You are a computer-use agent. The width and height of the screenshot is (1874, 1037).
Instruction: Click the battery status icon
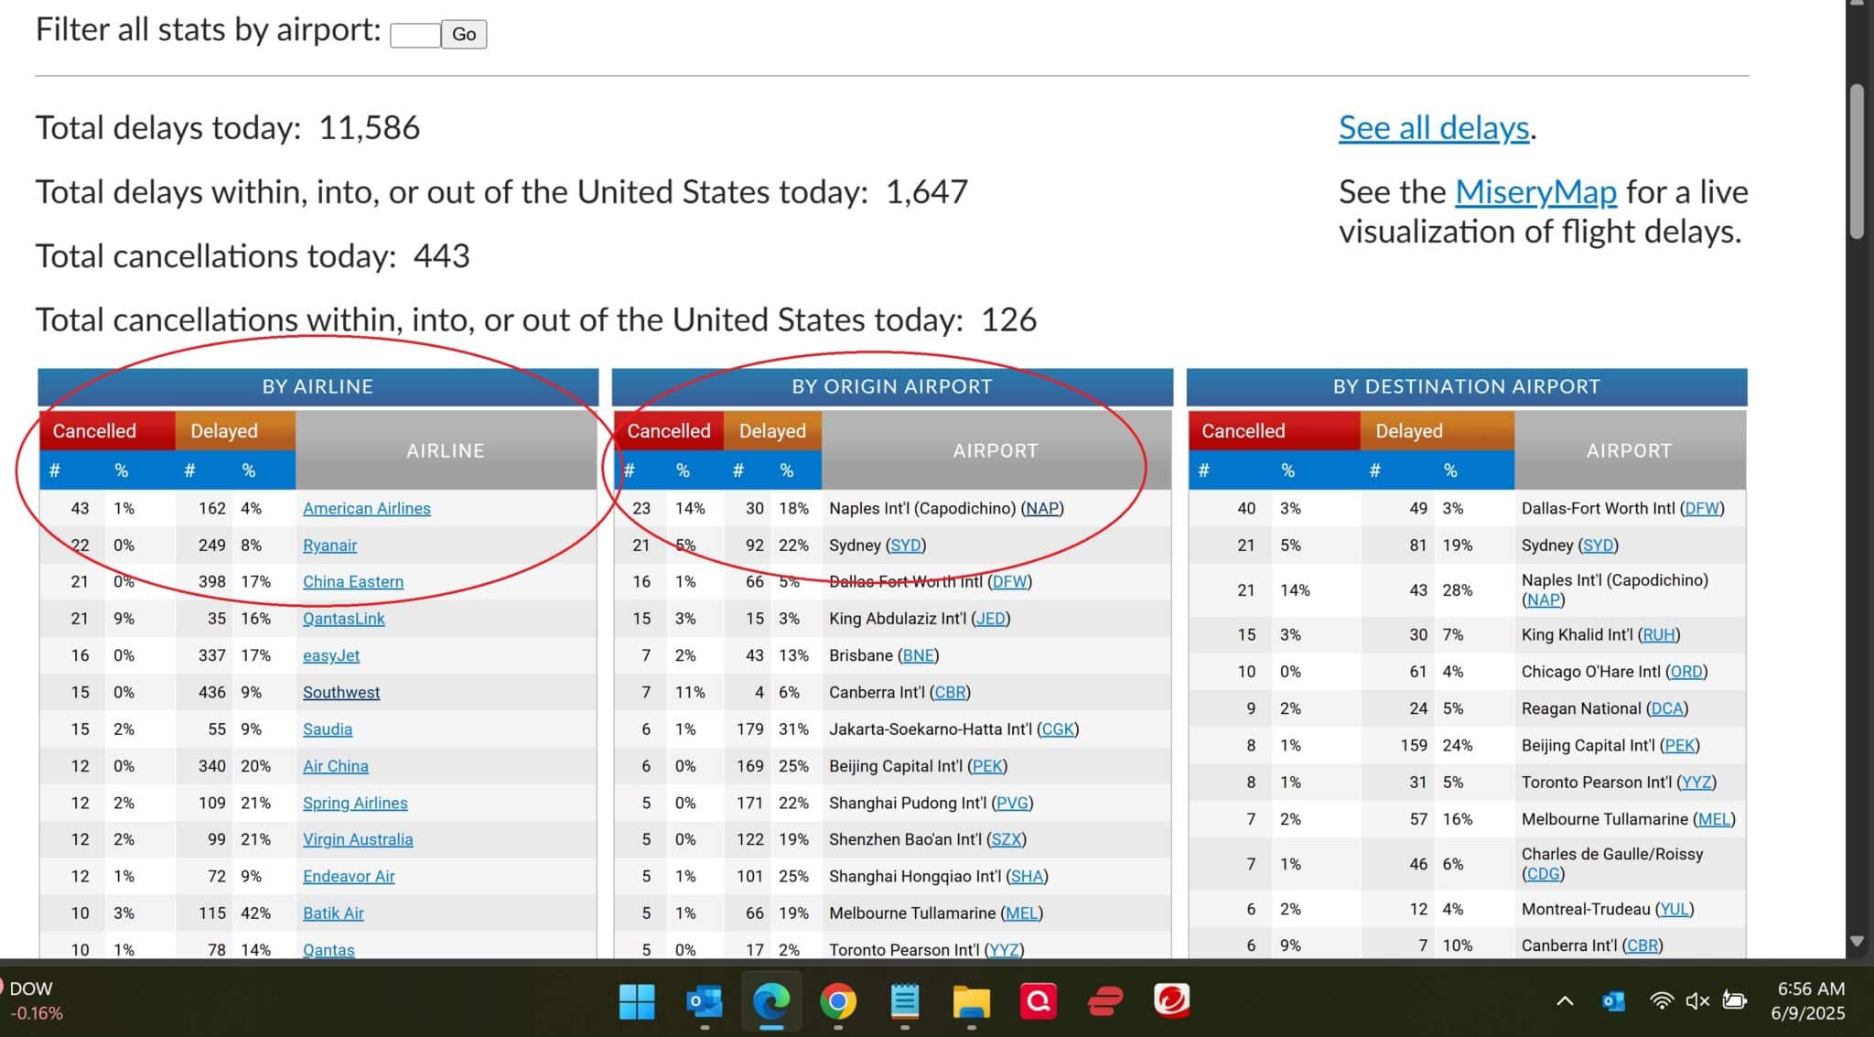point(1734,1001)
